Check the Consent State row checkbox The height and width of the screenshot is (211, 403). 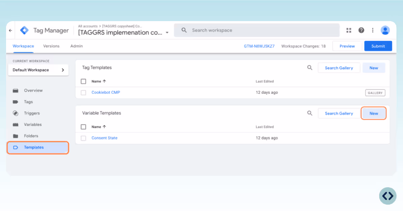click(x=84, y=138)
